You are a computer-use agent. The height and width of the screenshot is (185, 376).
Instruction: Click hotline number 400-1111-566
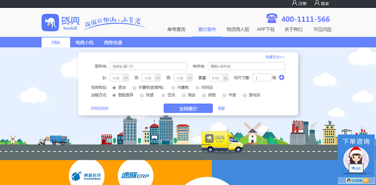click(x=306, y=19)
